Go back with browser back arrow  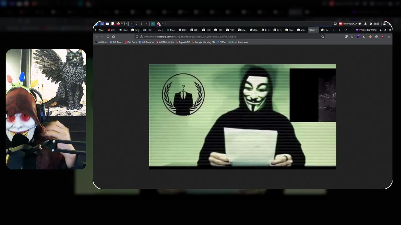click(x=96, y=37)
